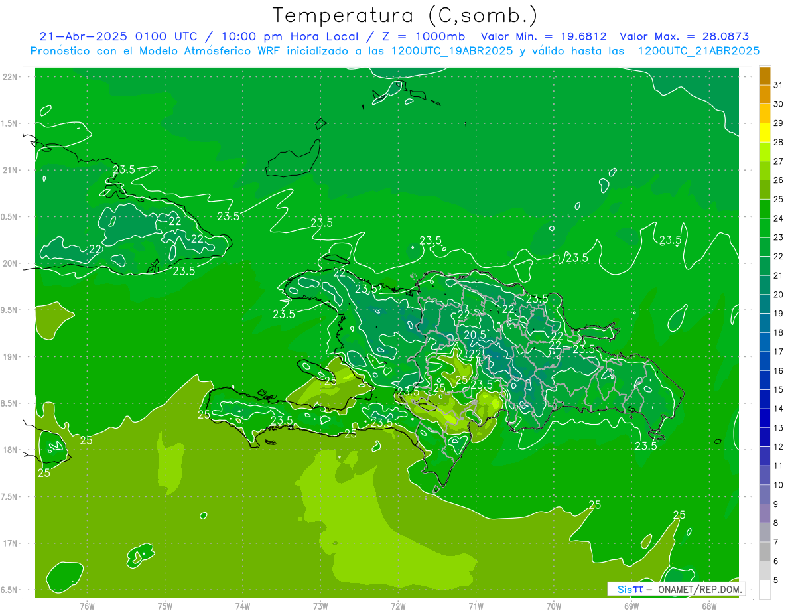
Task: Click the colorbar label "30"
Action: pos(778,104)
